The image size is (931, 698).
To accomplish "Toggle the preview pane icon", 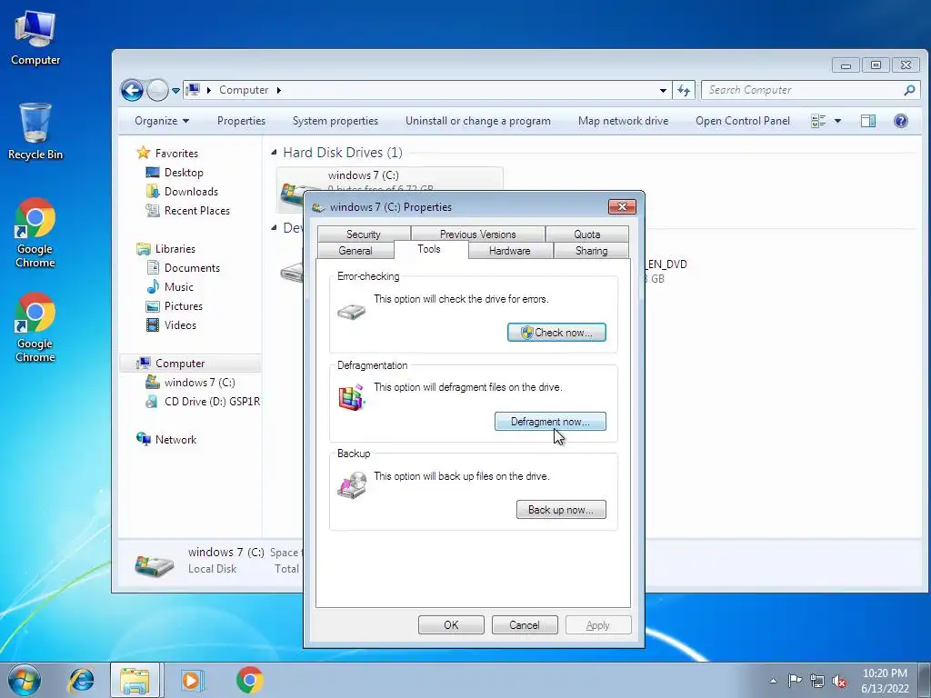I will (868, 121).
